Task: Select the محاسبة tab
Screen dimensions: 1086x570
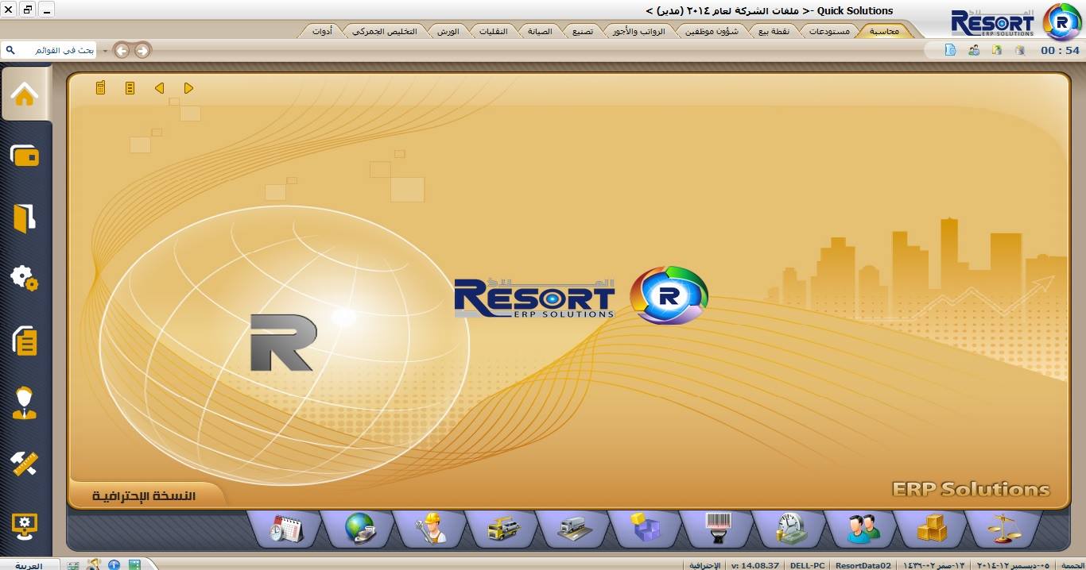Action: point(884,31)
